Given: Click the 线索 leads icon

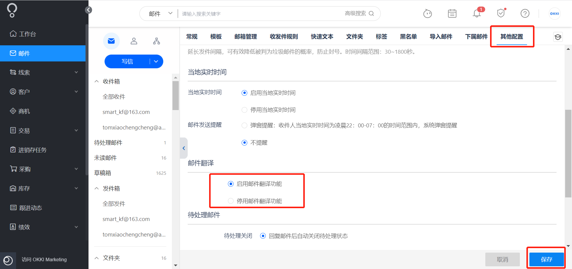Looking at the screenshot, I should point(13,72).
